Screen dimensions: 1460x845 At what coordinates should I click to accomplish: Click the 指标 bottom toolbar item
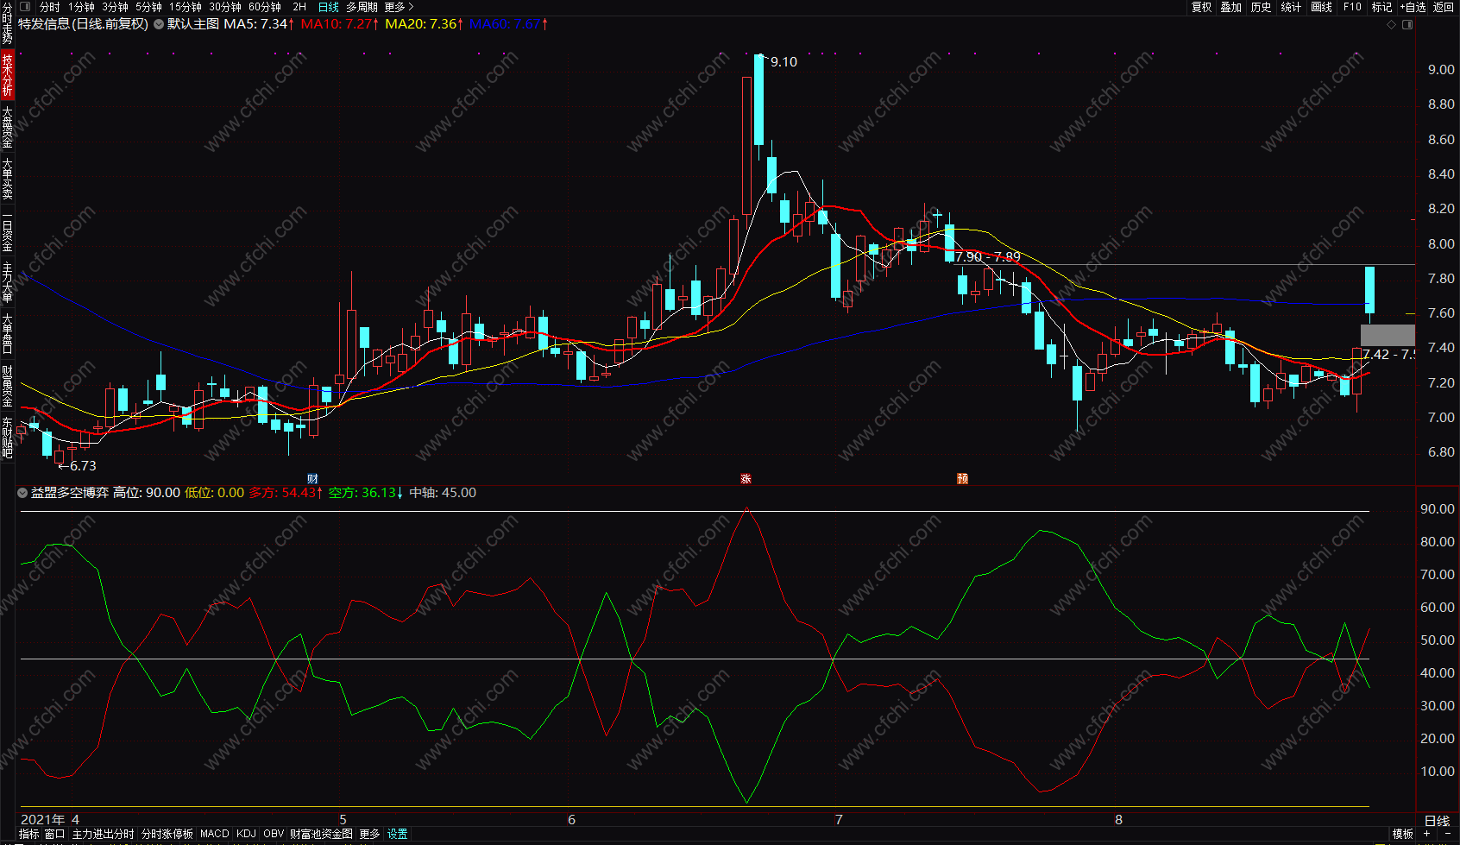click(x=29, y=834)
